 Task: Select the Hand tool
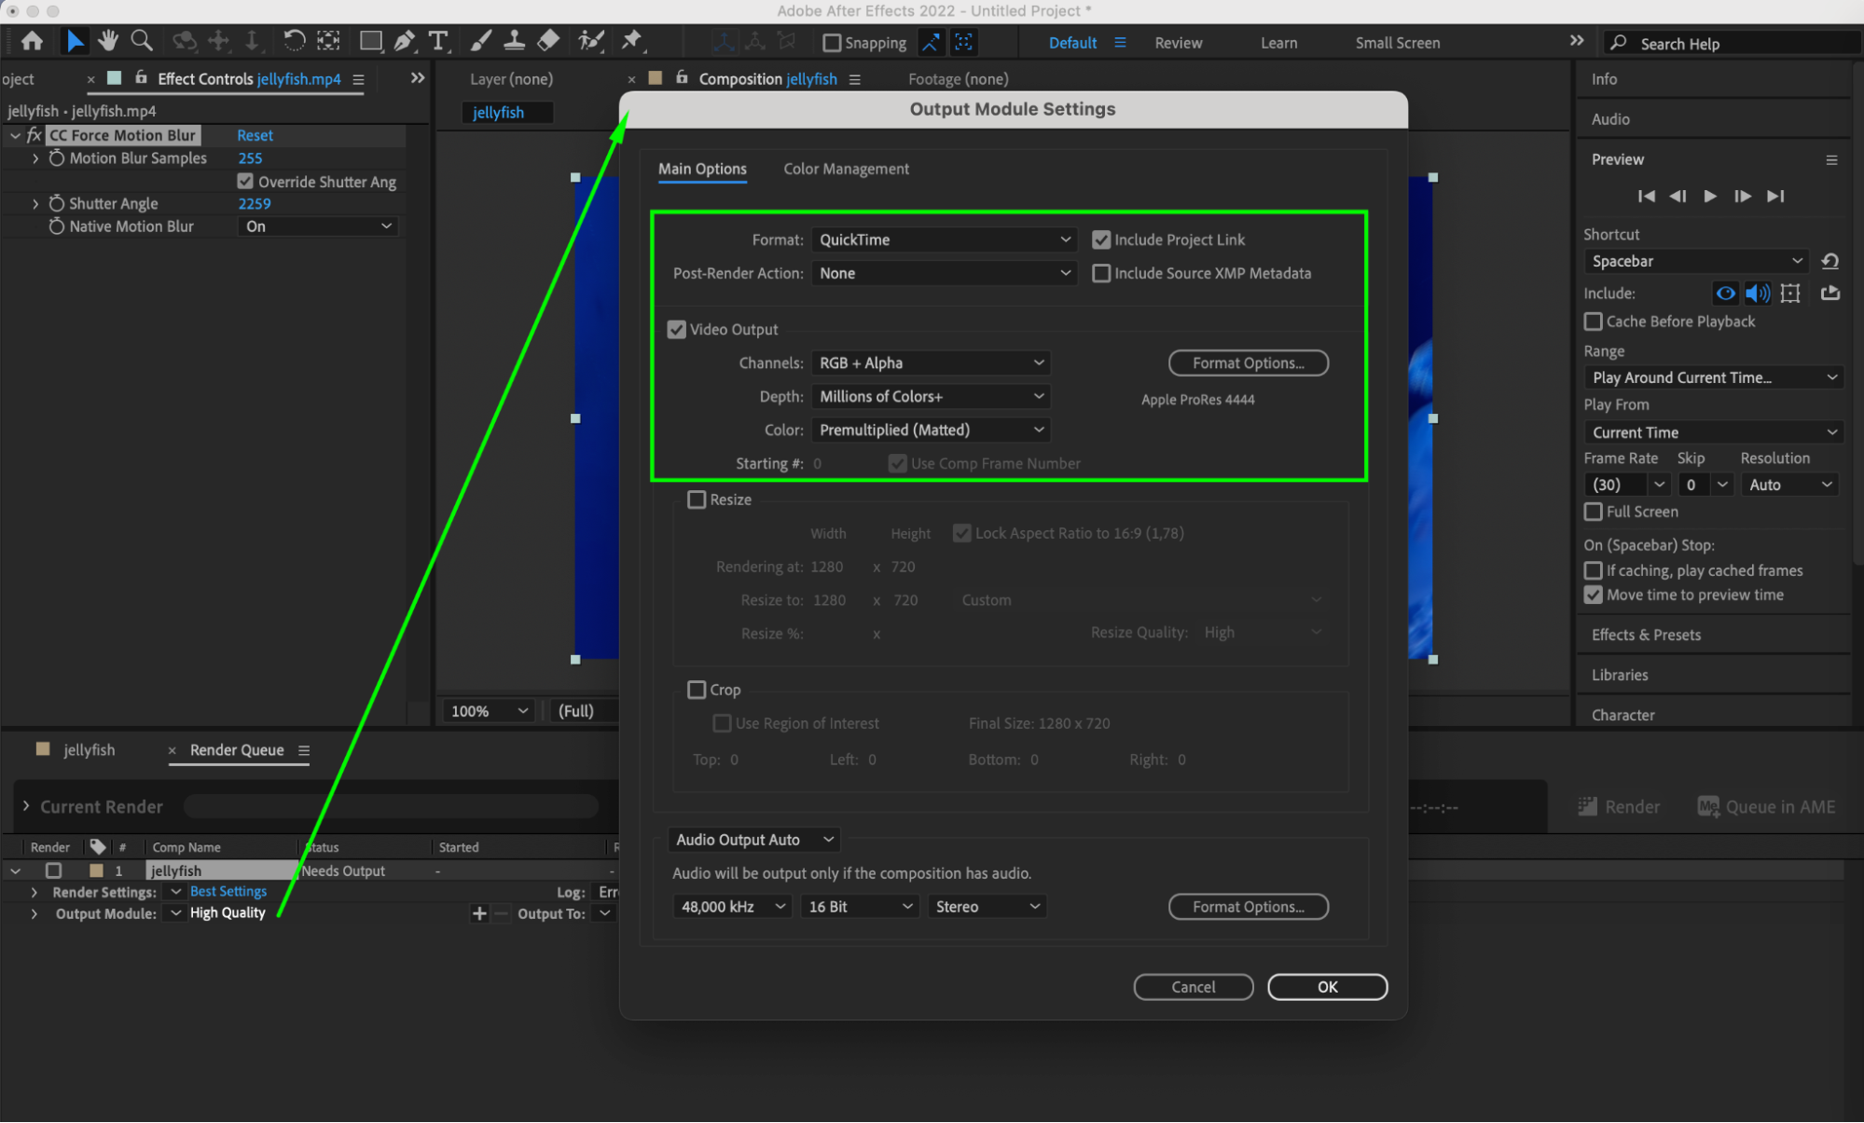tap(108, 40)
